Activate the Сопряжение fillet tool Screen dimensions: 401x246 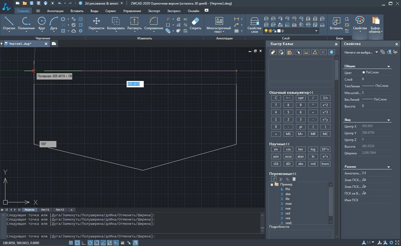(x=153, y=23)
